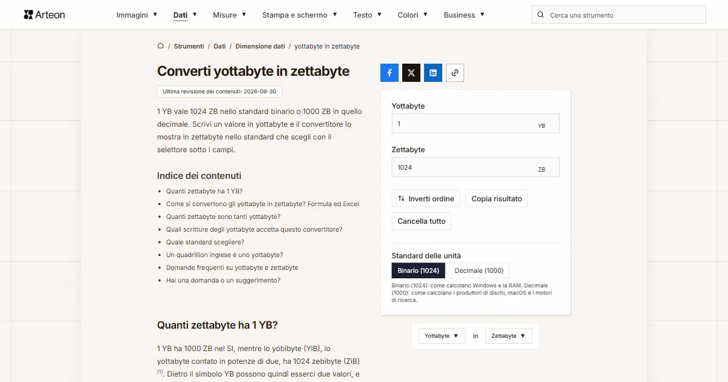The height and width of the screenshot is (382, 728).
Task: Click 'Ultima revisione dei contenuti' date badge
Action: (x=220, y=92)
